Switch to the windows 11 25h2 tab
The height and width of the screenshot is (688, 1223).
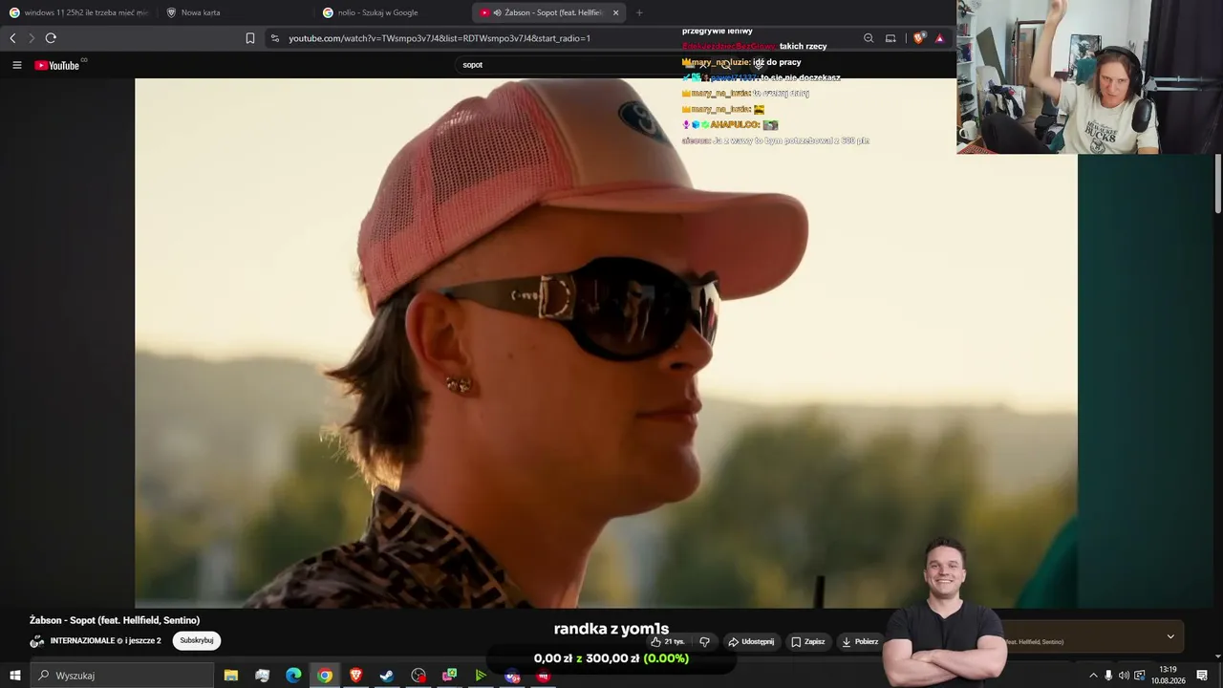79,12
